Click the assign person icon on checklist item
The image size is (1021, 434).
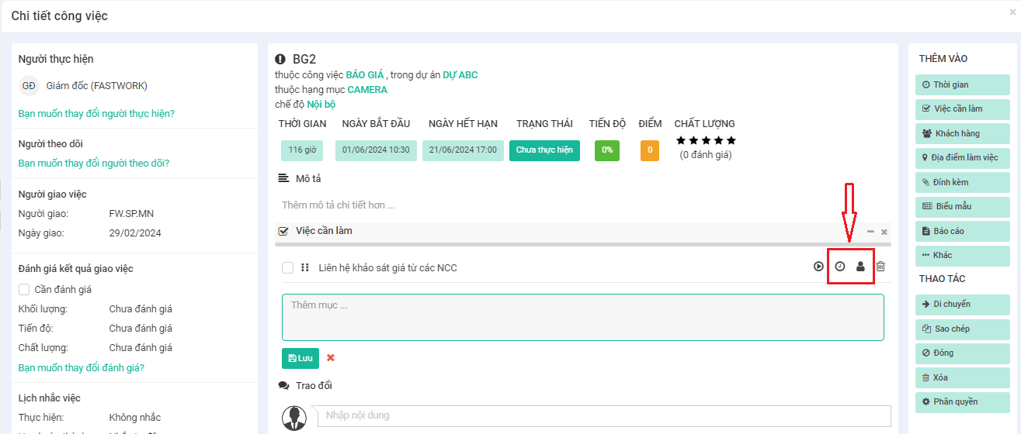pyautogui.click(x=860, y=267)
